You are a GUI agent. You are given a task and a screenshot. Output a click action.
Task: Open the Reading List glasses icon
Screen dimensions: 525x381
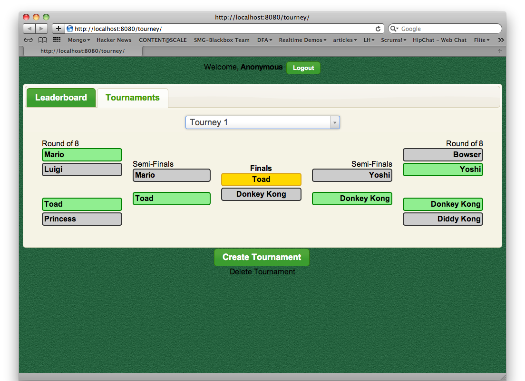point(29,40)
